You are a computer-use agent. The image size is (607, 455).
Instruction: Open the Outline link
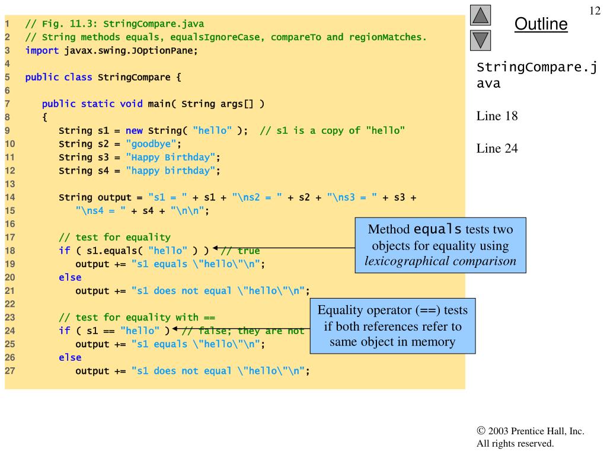(x=541, y=24)
